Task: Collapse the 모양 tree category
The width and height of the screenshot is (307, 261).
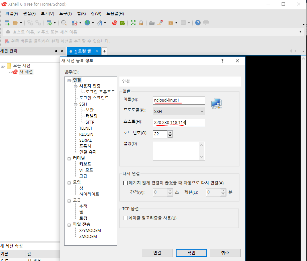Action: [69, 183]
